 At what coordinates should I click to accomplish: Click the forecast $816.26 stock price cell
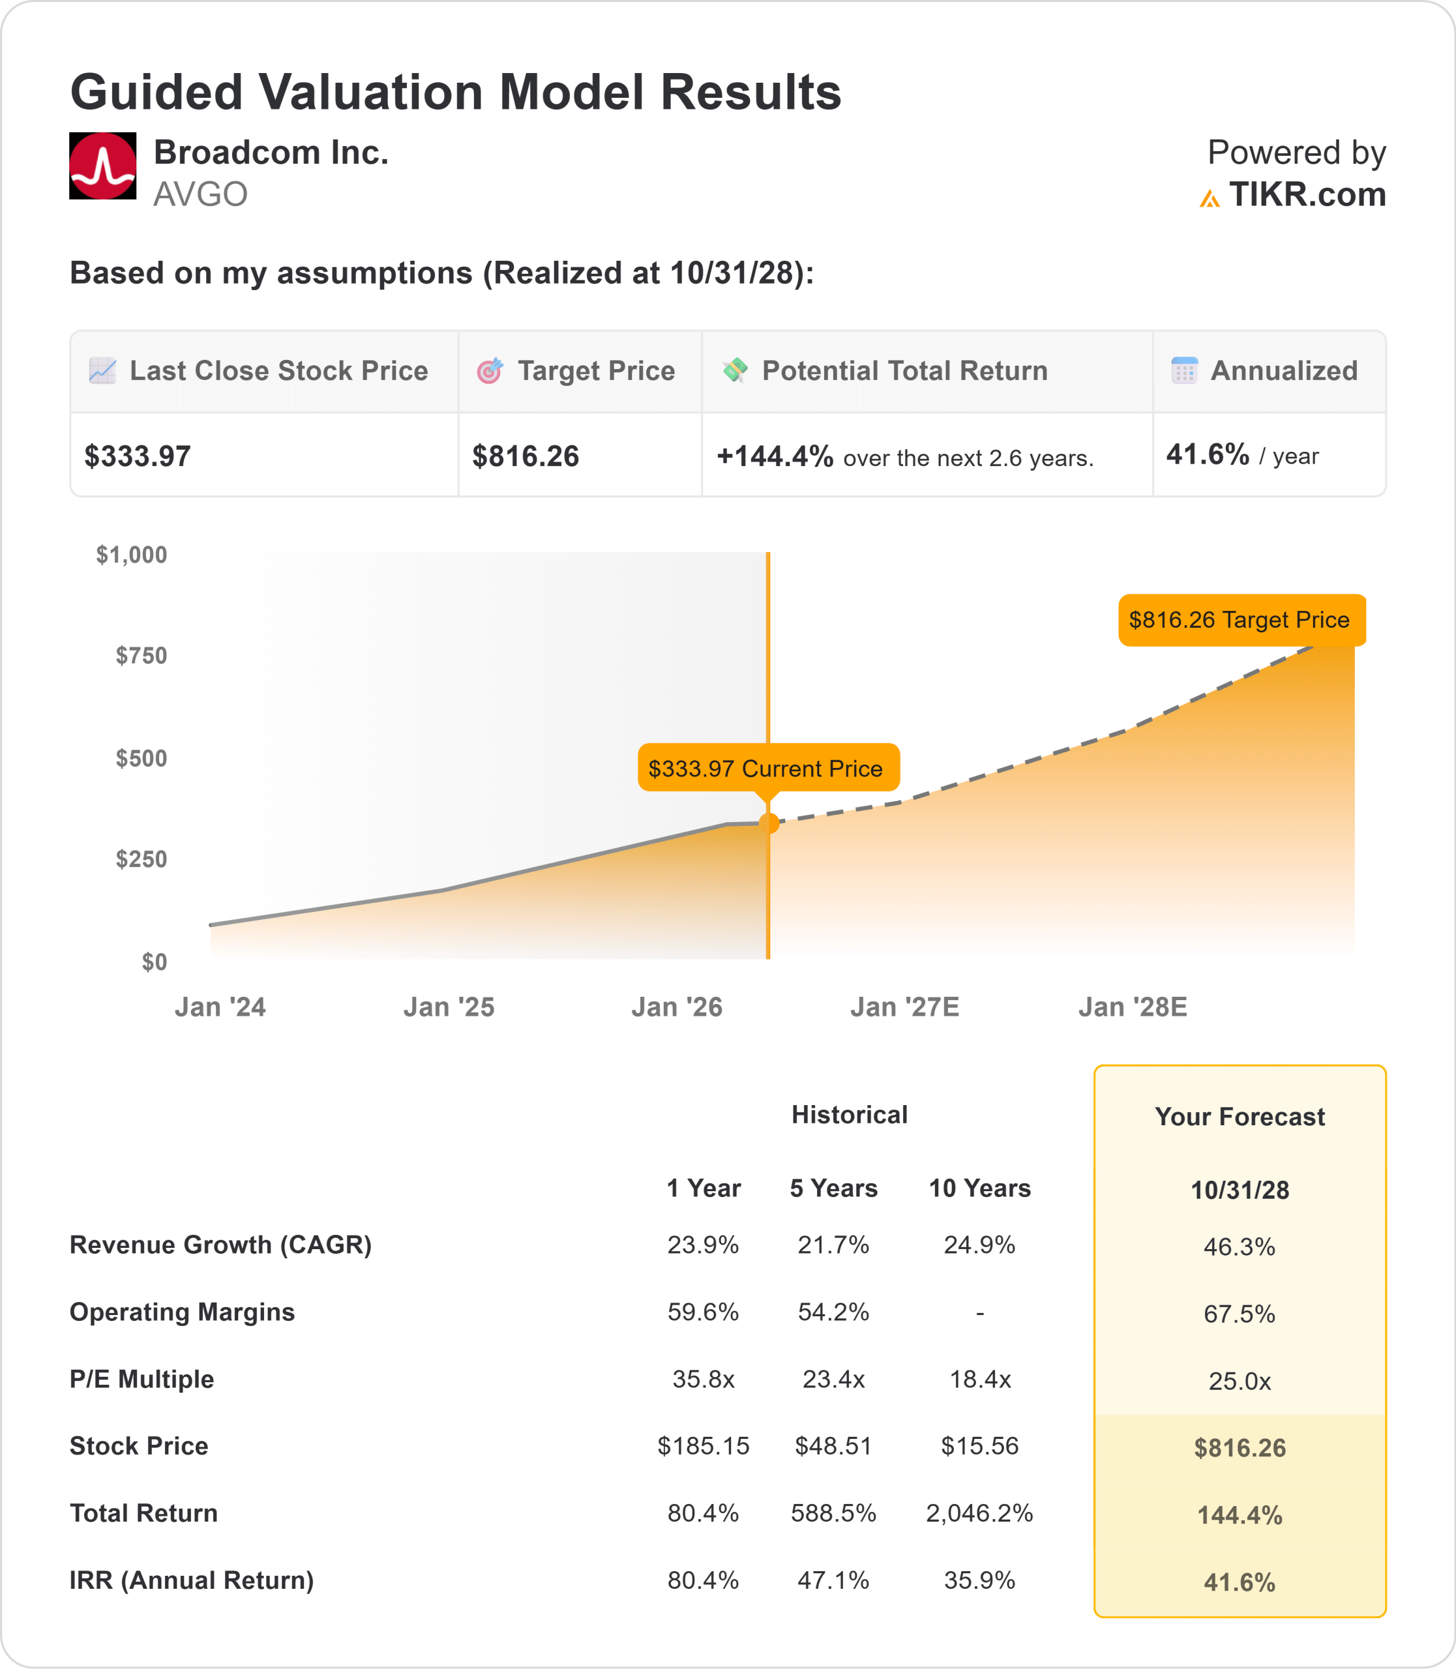(x=1240, y=1448)
